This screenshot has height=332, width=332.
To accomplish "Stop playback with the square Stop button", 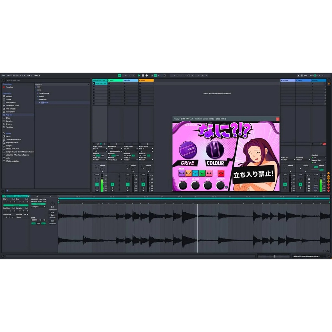I will [x=143, y=75].
